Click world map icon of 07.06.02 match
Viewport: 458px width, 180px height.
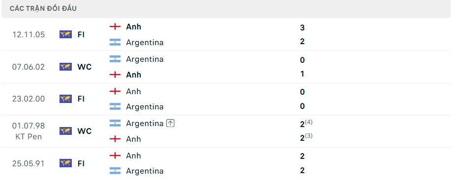click(65, 67)
